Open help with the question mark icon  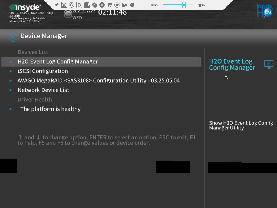coord(132,5)
